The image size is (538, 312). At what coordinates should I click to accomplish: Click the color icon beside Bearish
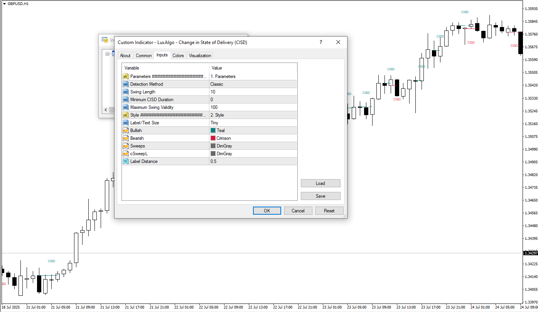[x=125, y=138]
